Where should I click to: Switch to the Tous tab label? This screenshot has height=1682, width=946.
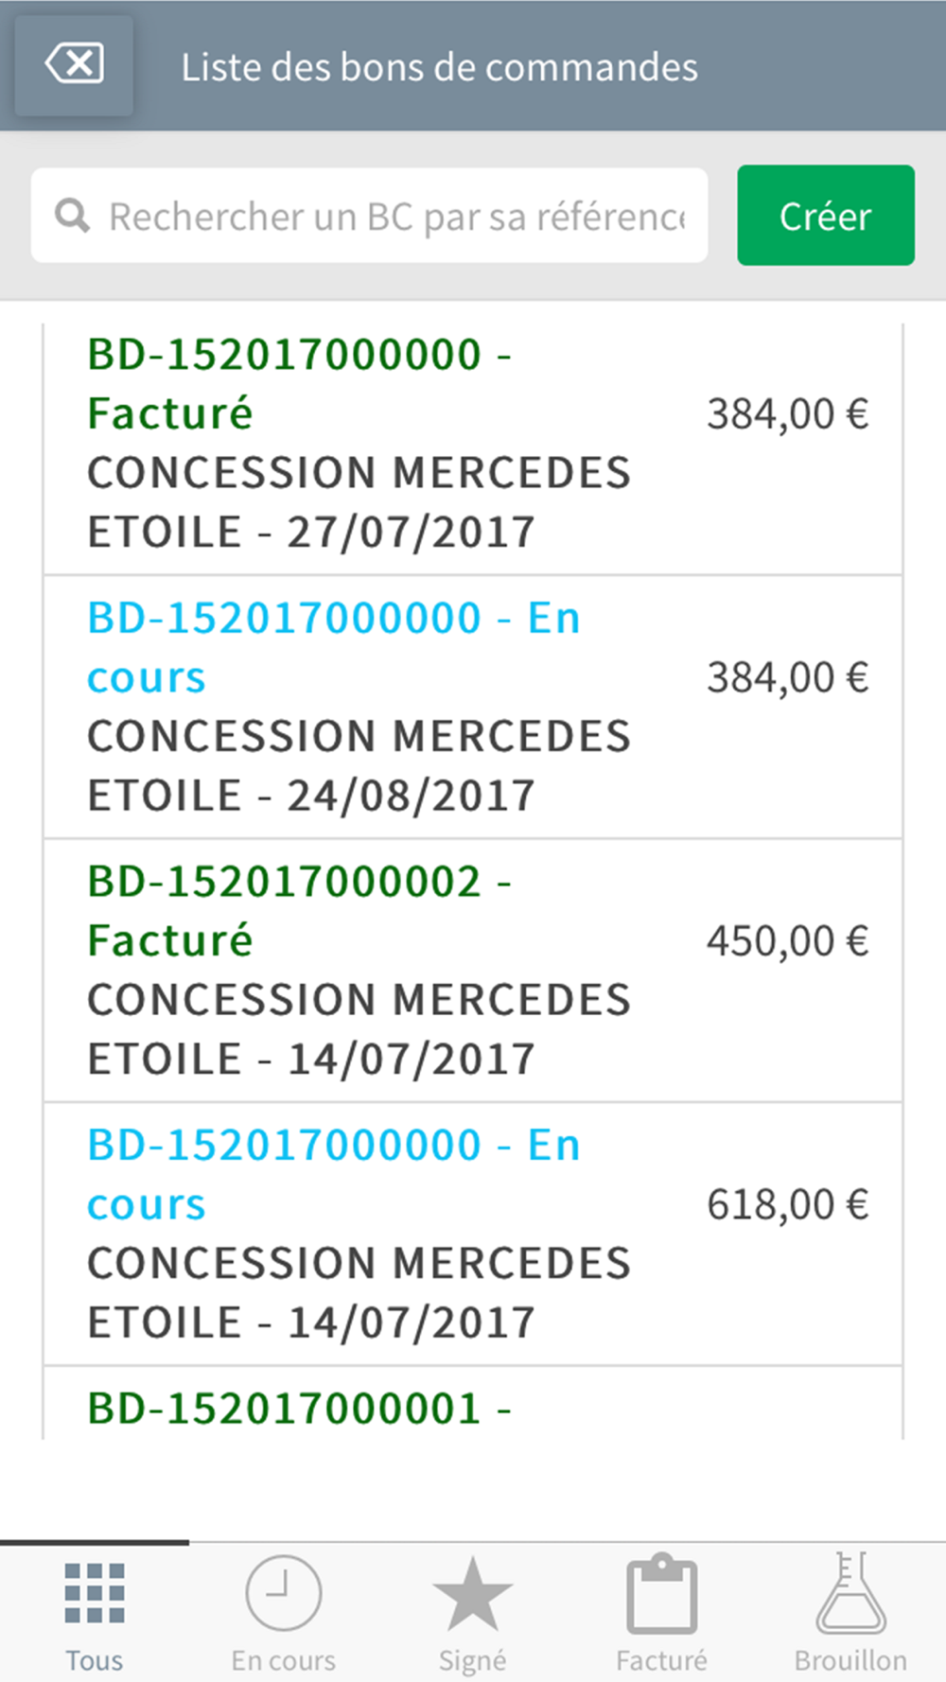(95, 1660)
